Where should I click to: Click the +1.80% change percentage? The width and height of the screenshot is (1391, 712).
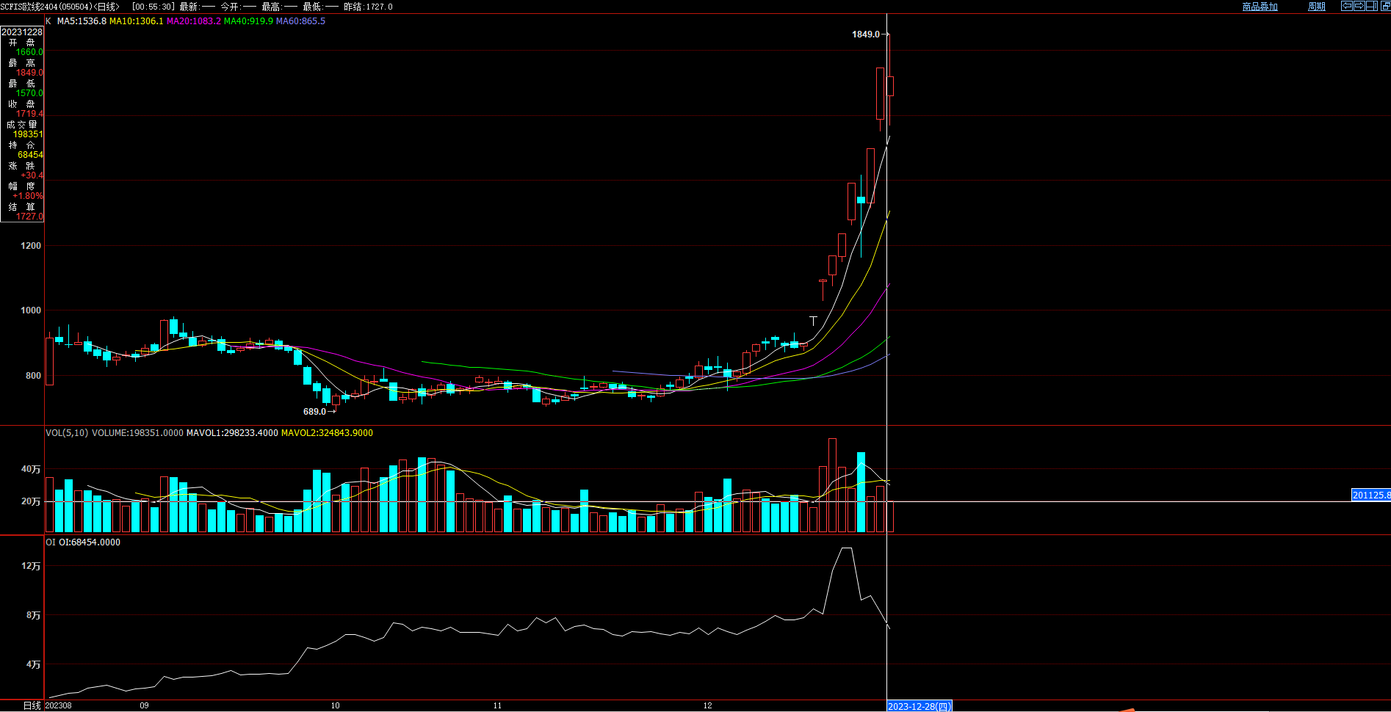(28, 197)
